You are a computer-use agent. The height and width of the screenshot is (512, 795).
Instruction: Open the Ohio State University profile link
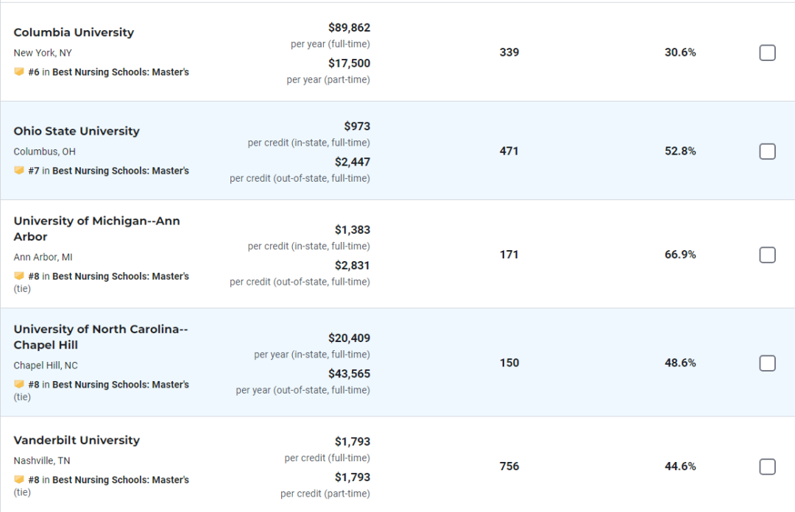pyautogui.click(x=77, y=131)
